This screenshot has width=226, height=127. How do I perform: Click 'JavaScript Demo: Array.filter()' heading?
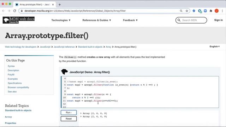90,72
